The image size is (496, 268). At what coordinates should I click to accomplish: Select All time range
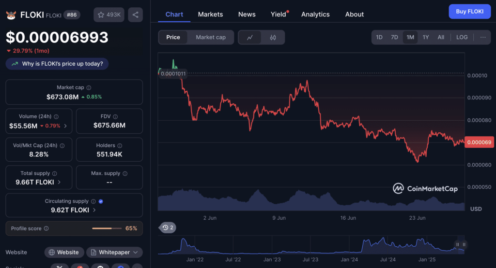(x=441, y=37)
